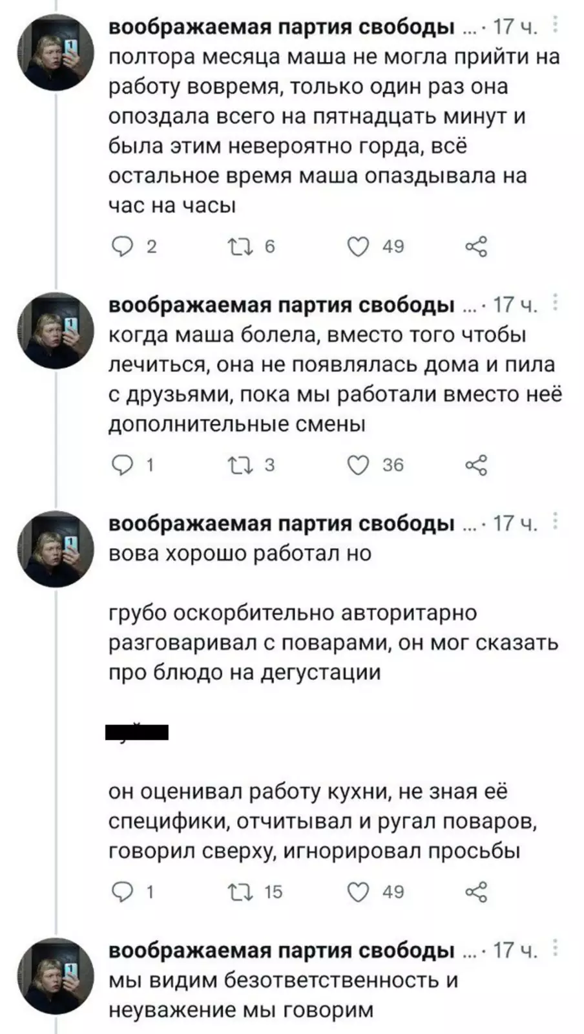Like the tweet about Vova and the cooks
Image resolution: width=584 pixels, height=1034 pixels.
point(359,892)
